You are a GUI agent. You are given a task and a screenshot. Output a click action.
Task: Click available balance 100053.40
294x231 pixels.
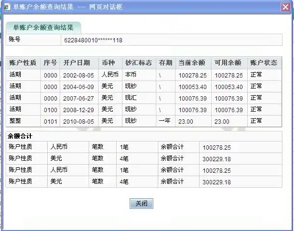[229, 87]
